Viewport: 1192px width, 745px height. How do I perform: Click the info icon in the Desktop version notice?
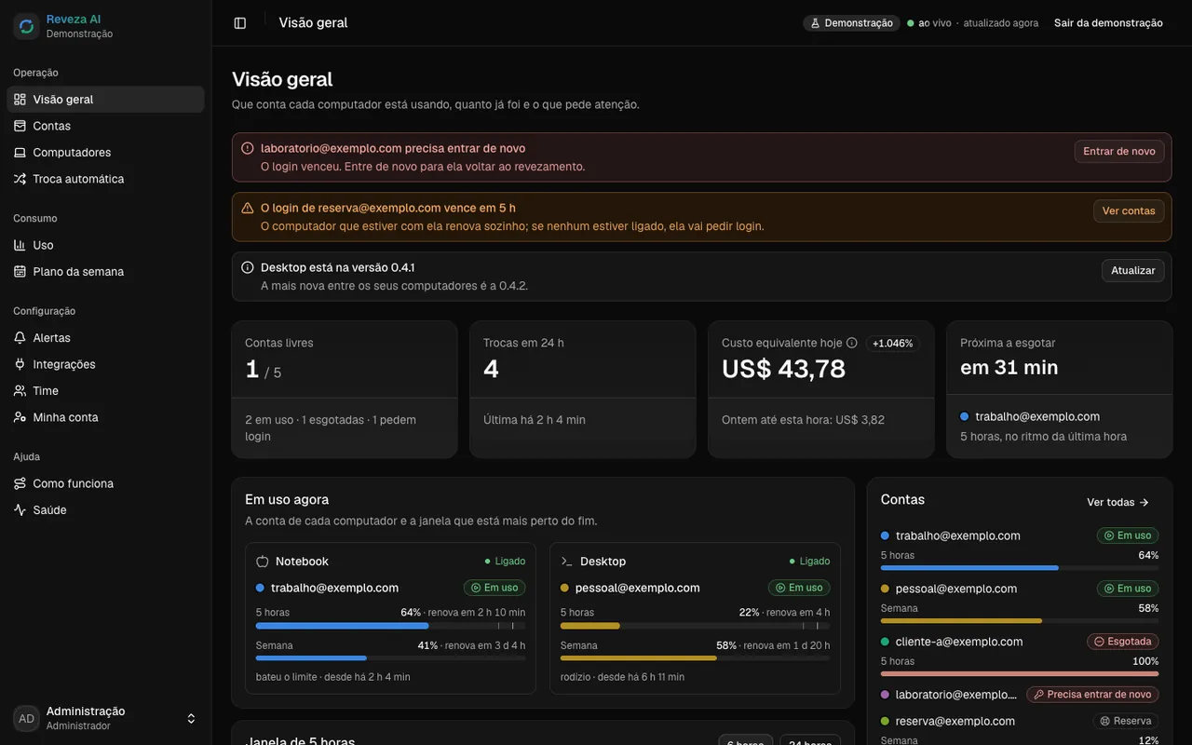(x=248, y=267)
